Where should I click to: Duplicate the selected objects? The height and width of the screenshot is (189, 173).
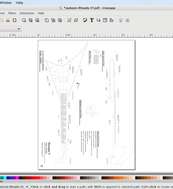point(46,20)
